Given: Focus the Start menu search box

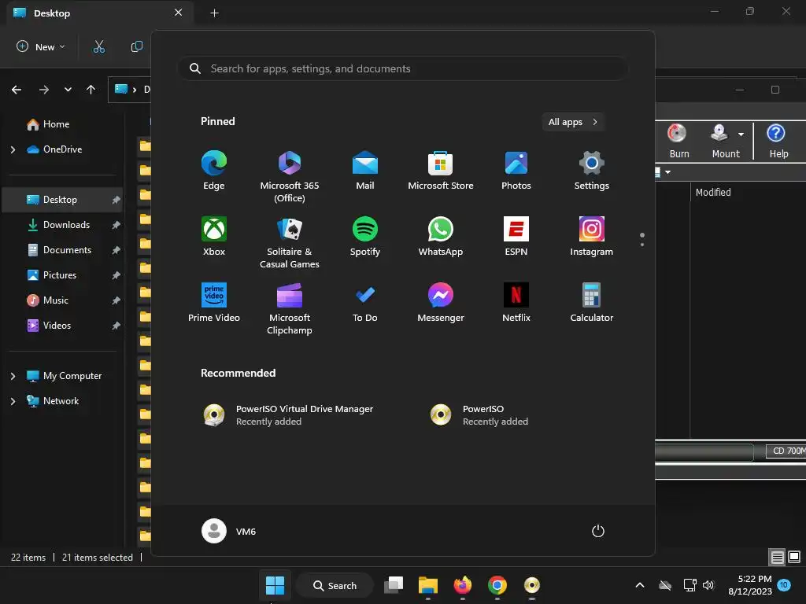Looking at the screenshot, I should (x=402, y=68).
